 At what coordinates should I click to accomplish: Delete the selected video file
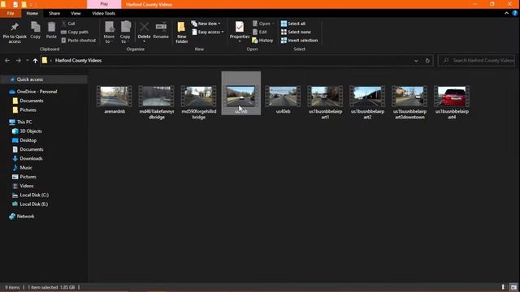click(x=144, y=32)
